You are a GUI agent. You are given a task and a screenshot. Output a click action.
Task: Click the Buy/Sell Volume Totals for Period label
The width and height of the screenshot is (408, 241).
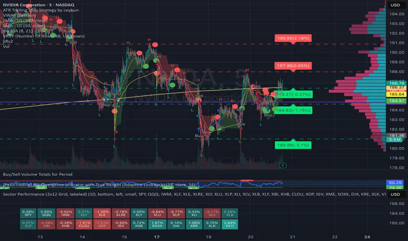point(38,174)
